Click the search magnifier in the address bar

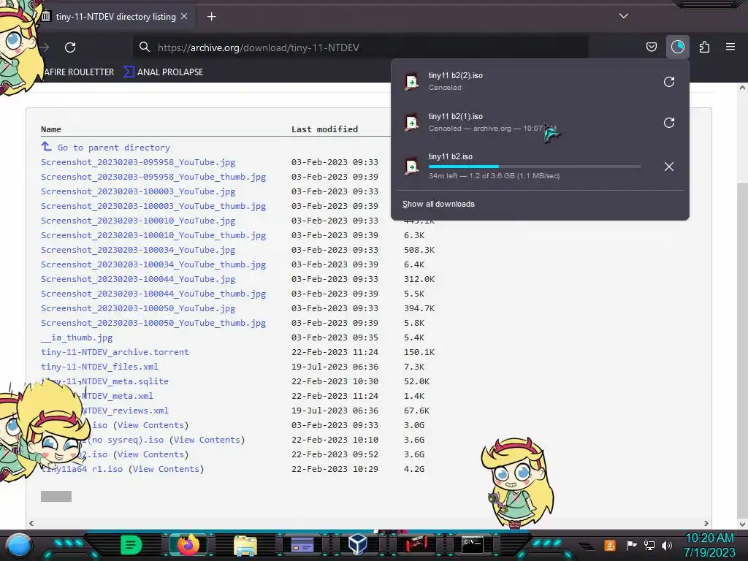(144, 47)
